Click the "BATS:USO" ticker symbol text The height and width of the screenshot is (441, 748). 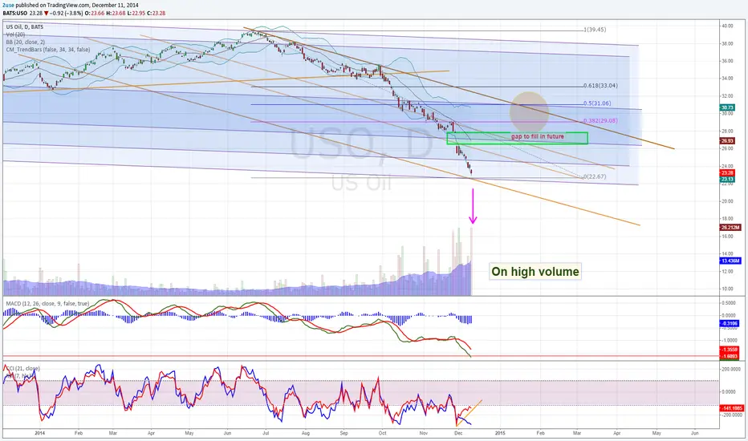(x=14, y=13)
